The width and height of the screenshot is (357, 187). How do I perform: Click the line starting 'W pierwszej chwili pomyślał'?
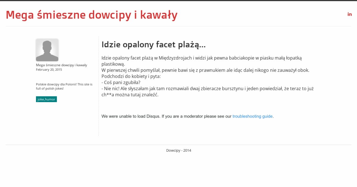coord(205,70)
